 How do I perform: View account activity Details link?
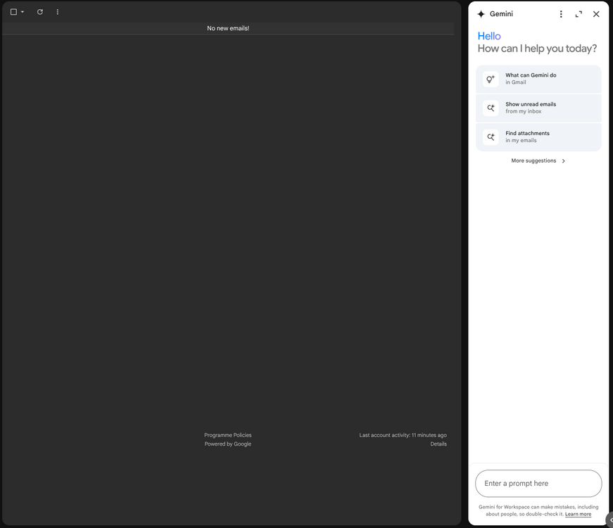438,444
